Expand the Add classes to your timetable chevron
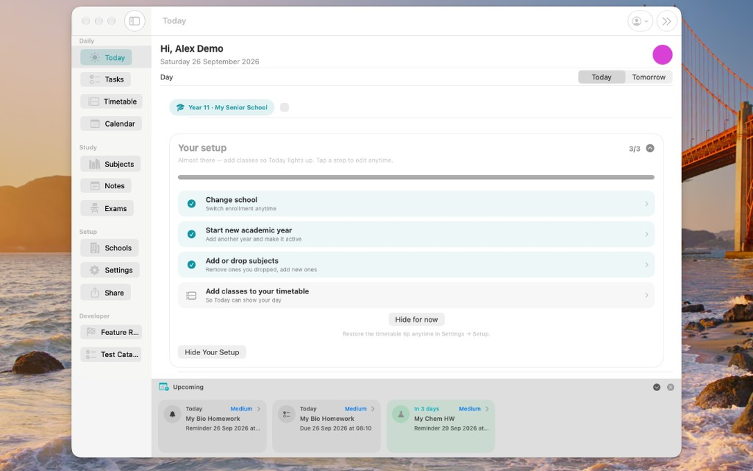Screen dimensions: 753x471 click(x=647, y=296)
